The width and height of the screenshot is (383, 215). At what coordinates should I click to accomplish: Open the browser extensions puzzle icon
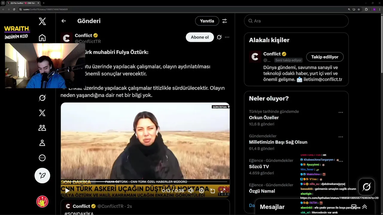[x=366, y=9]
